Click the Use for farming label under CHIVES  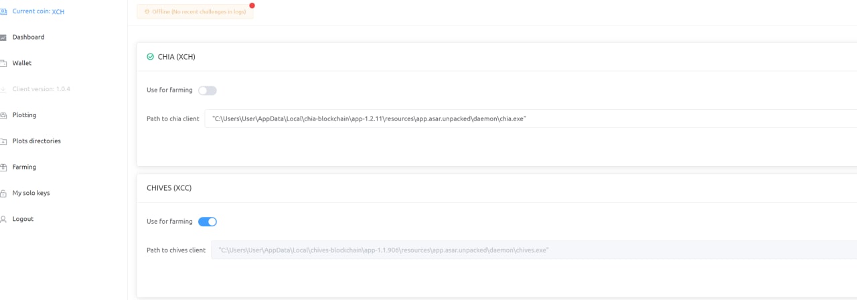pos(169,221)
